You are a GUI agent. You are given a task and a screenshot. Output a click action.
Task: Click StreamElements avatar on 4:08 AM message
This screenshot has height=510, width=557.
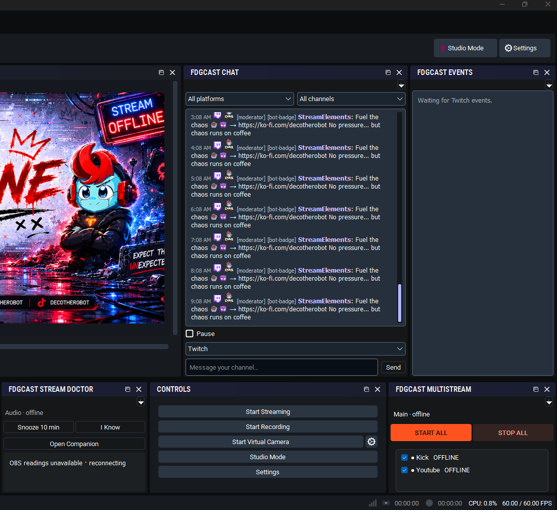[229, 145]
